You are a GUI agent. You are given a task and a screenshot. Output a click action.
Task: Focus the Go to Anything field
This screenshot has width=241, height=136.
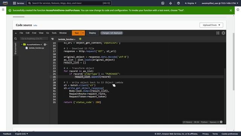(34, 39)
